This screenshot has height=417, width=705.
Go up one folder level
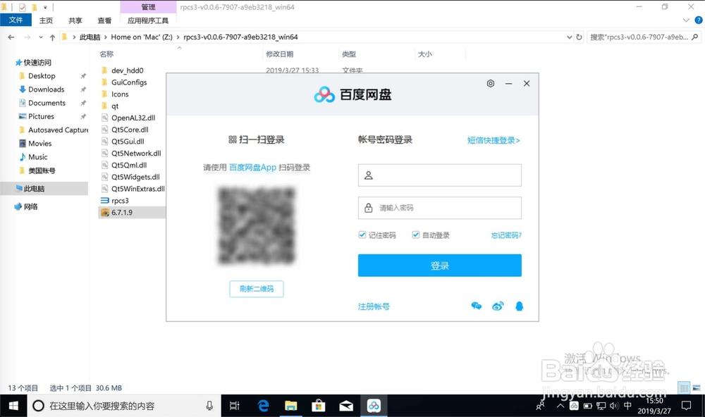[x=53, y=37]
